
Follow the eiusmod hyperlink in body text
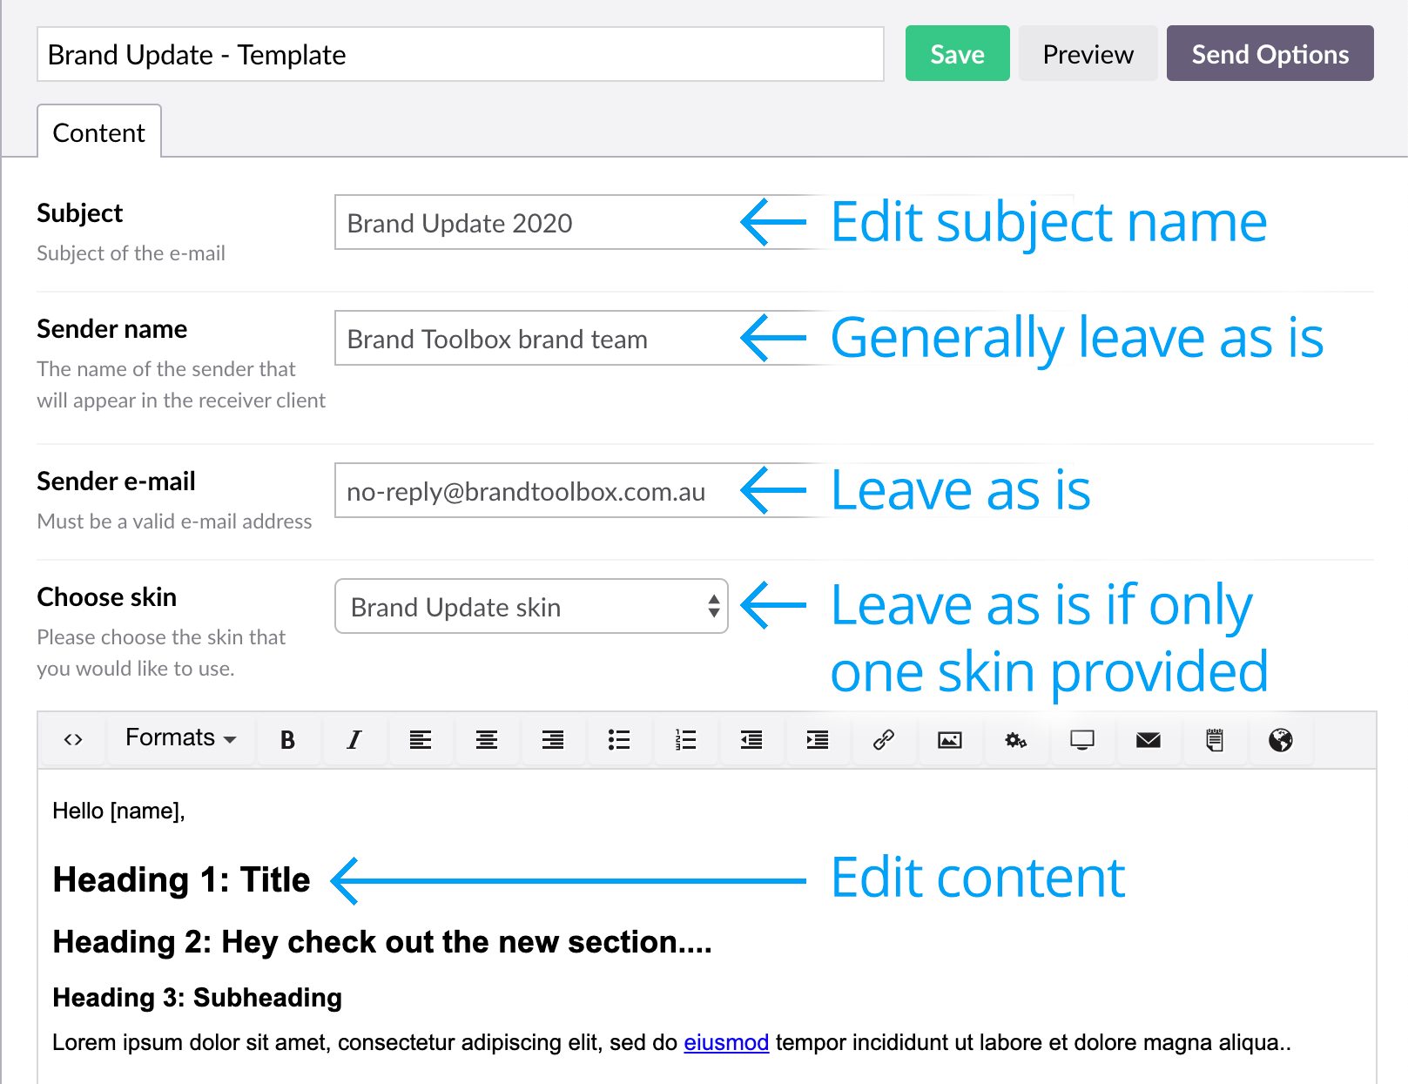pos(726,1042)
